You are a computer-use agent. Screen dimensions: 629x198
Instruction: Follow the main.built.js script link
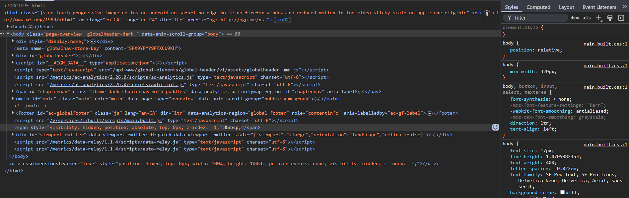[x=106, y=121]
